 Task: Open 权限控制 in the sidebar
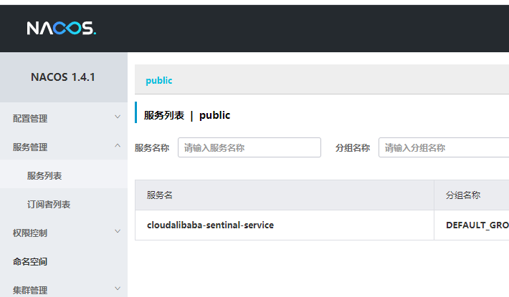click(x=30, y=233)
